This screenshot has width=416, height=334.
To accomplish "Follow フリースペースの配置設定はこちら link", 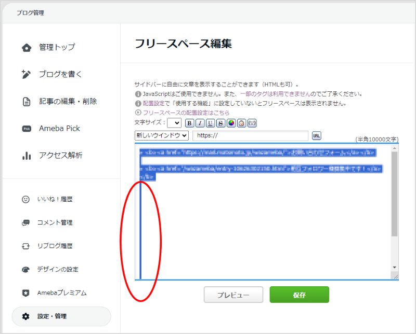I will (x=186, y=112).
